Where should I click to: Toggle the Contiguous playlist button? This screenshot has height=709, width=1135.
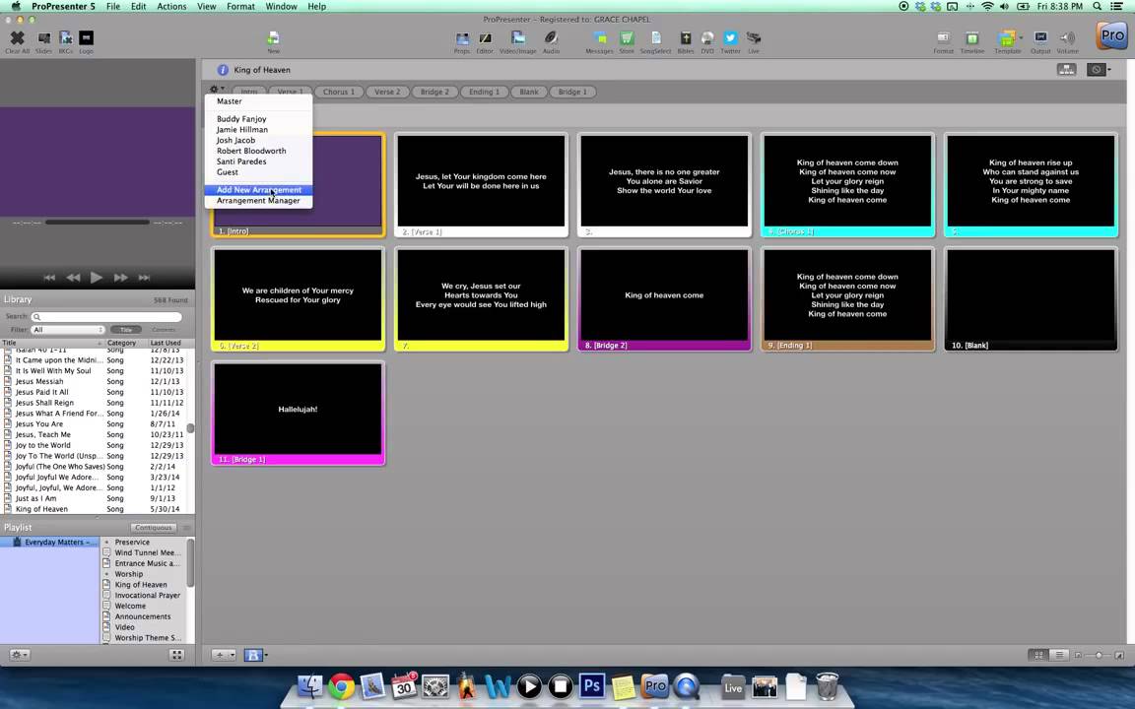click(154, 528)
